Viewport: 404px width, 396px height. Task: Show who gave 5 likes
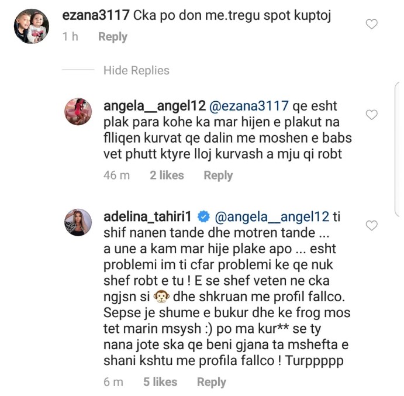(160, 382)
